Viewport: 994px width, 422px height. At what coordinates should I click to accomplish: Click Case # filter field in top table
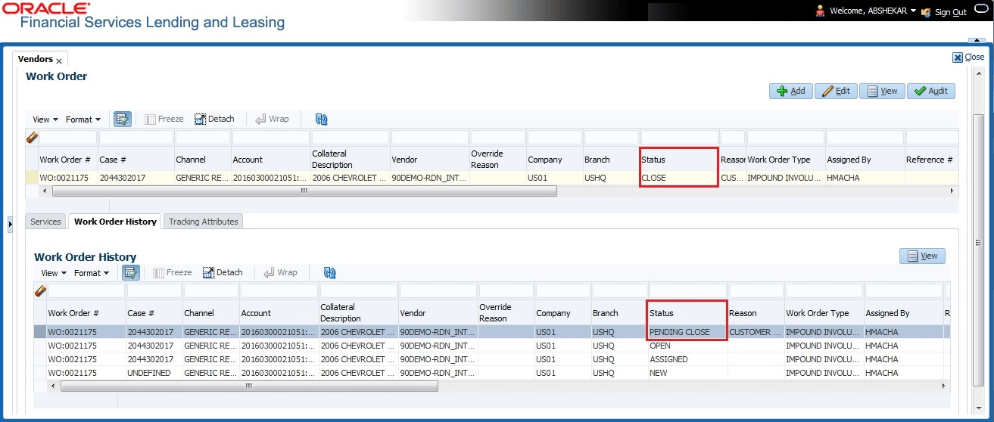[136, 138]
